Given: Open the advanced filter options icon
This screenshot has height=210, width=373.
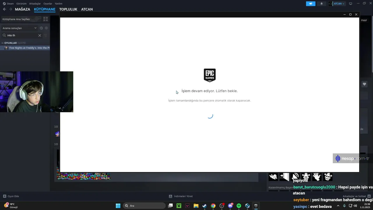Looking at the screenshot, I should tap(45, 35).
